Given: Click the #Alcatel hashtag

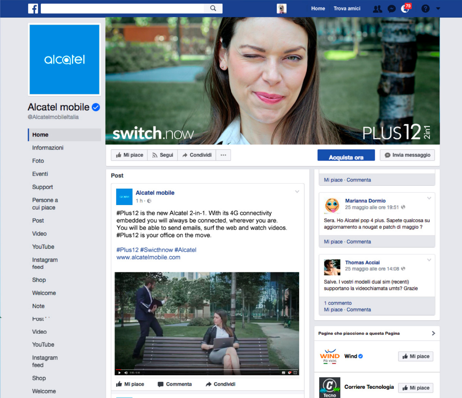Looking at the screenshot, I should click(186, 250).
